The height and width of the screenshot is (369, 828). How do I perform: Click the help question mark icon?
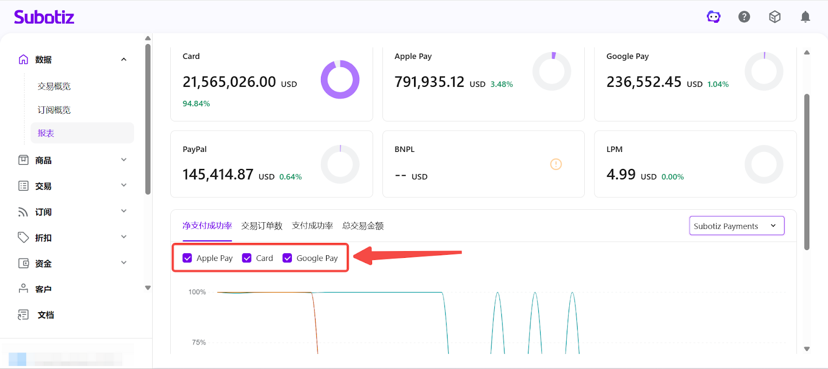coord(744,17)
